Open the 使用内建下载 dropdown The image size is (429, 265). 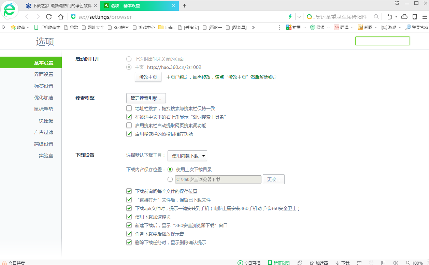[x=187, y=156]
